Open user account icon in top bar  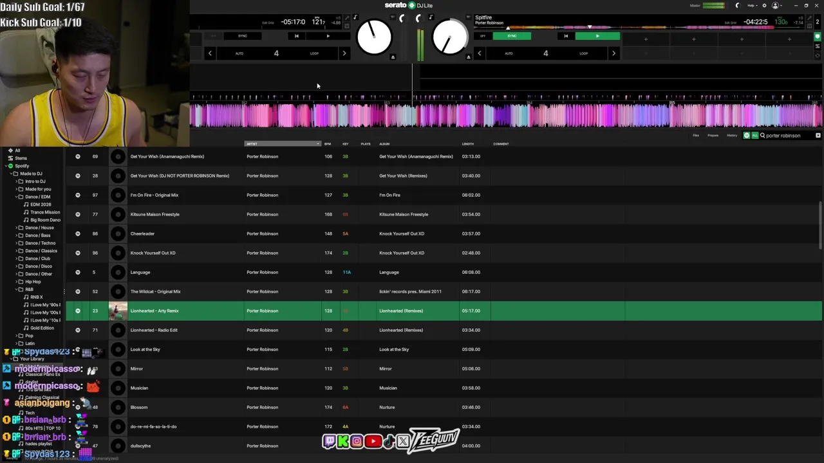coord(775,5)
